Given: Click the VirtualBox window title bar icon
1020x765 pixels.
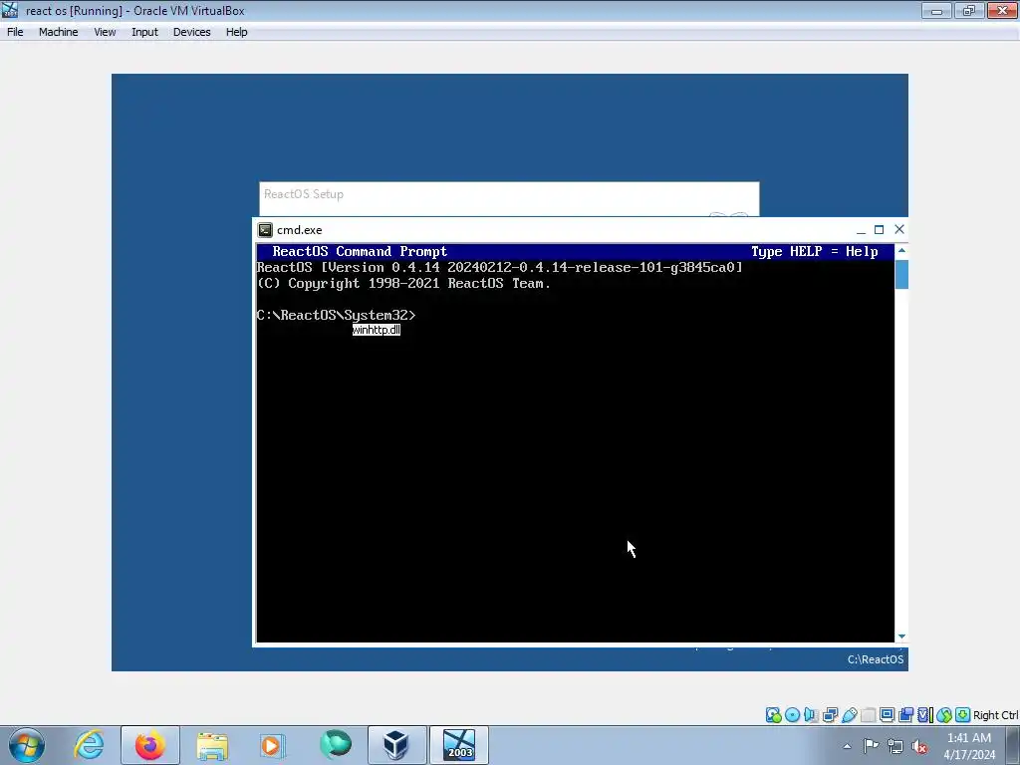Looking at the screenshot, I should [10, 10].
